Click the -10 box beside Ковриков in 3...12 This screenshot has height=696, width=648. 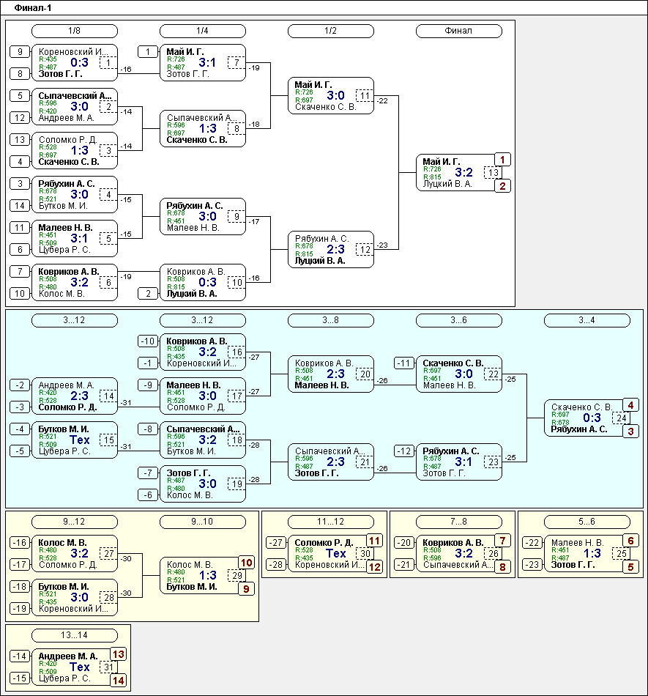pyautogui.click(x=148, y=341)
